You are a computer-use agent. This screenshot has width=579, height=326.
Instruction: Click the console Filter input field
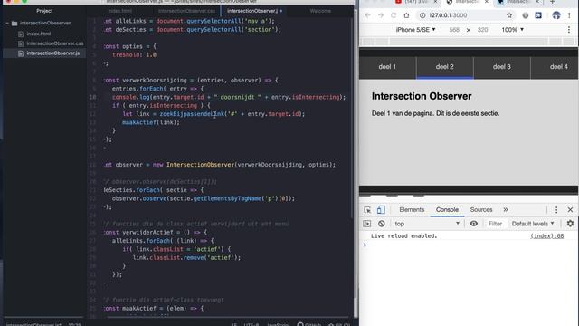[495, 224]
